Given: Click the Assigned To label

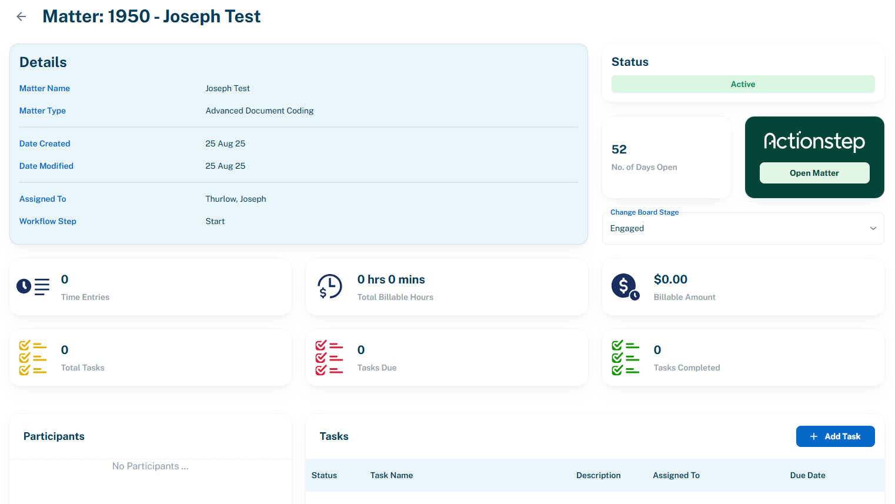Looking at the screenshot, I should pyautogui.click(x=42, y=199).
